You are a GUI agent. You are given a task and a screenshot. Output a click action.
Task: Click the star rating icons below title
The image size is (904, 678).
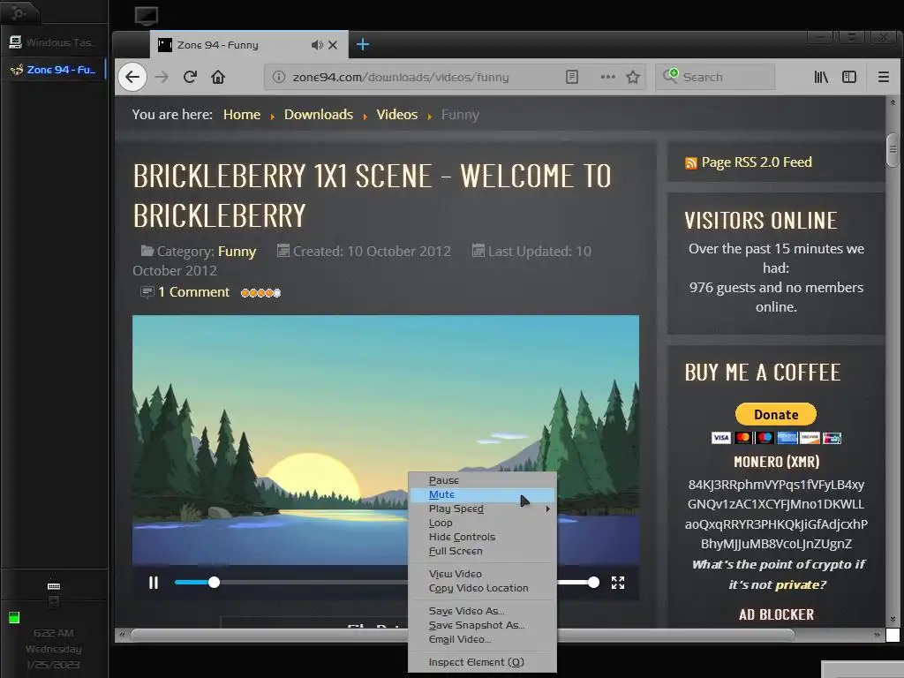(261, 293)
